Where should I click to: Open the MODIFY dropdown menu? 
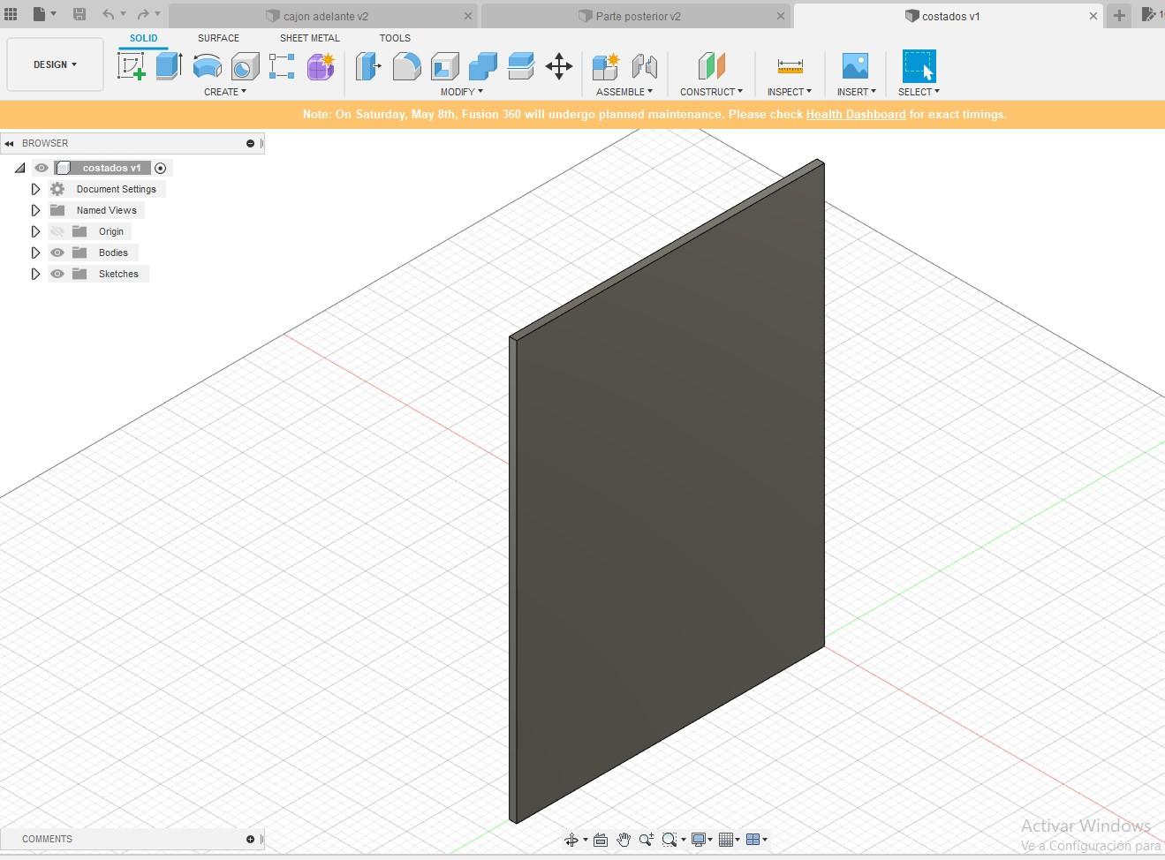(x=462, y=92)
